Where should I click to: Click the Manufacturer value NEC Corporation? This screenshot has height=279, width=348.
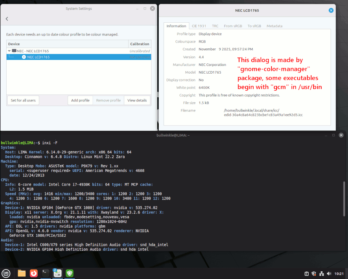pos(212,65)
